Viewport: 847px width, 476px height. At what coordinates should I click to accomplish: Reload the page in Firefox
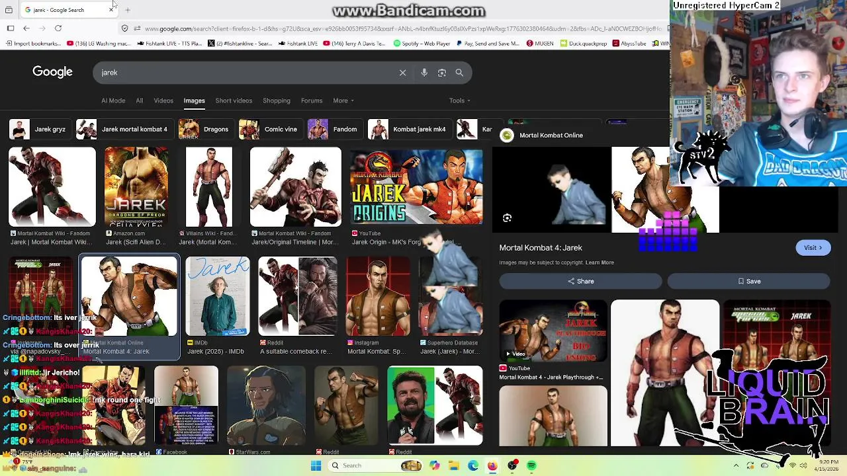pyautogui.click(x=58, y=28)
